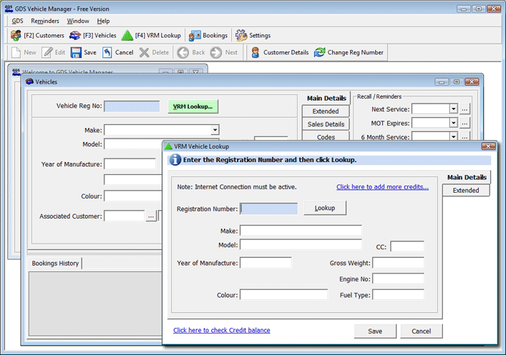Select the Main Details tab in the VRM Lookup dialog
The height and width of the screenshot is (355, 506).
click(x=467, y=177)
